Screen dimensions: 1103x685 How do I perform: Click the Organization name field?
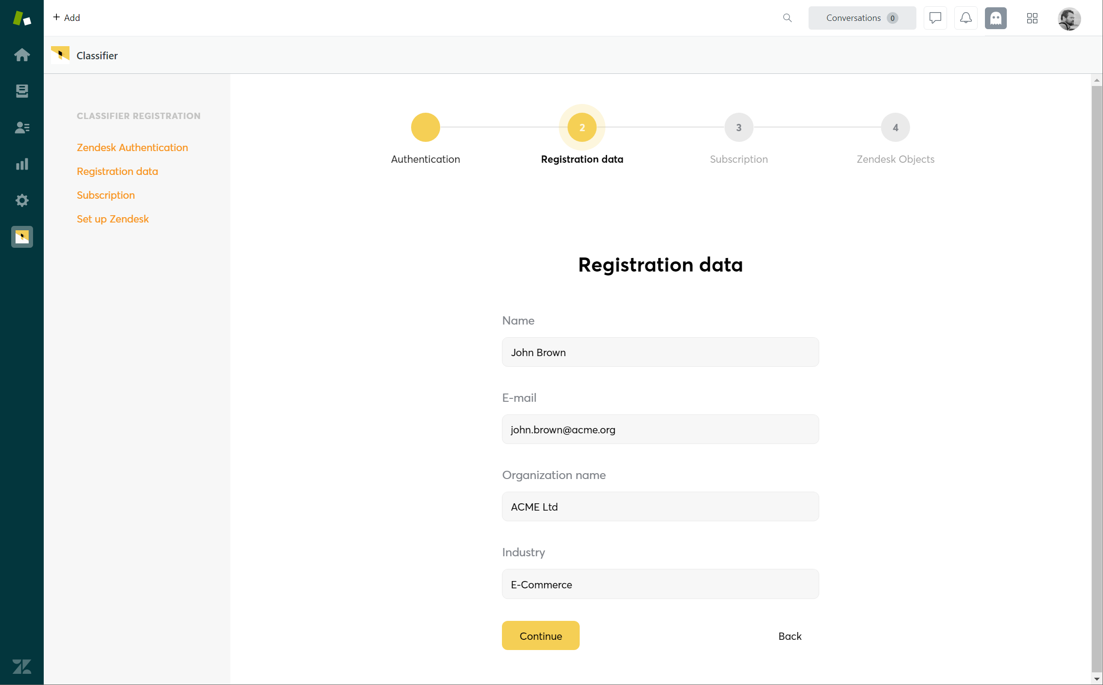660,507
